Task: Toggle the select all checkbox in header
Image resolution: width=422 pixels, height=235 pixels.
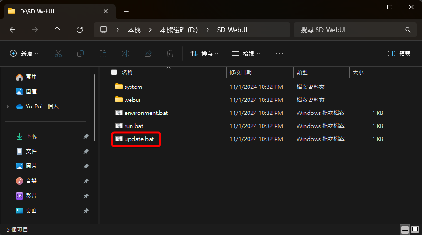Action: tap(114, 73)
